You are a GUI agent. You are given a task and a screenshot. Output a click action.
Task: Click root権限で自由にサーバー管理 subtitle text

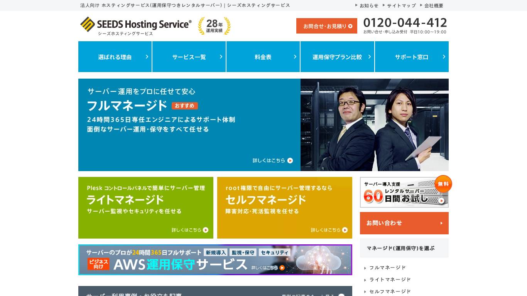pos(279,188)
